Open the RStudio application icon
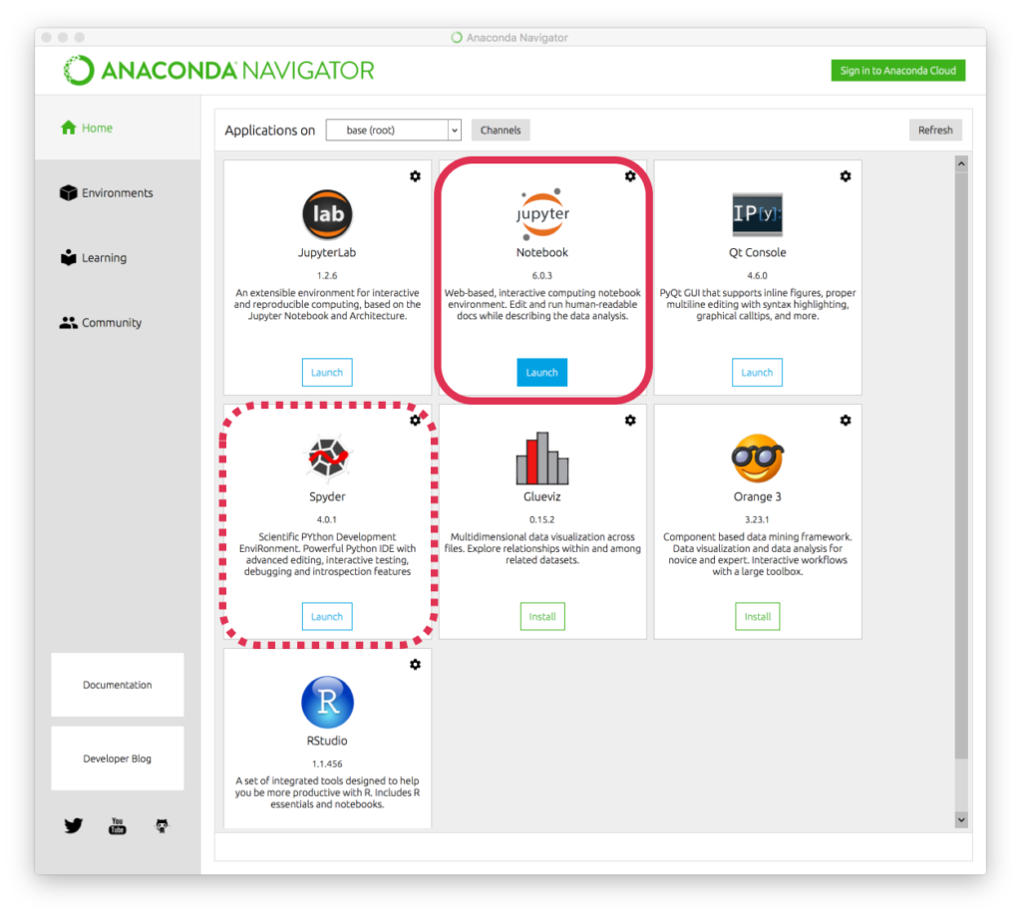Viewport: 1021px width, 916px height. click(x=327, y=703)
